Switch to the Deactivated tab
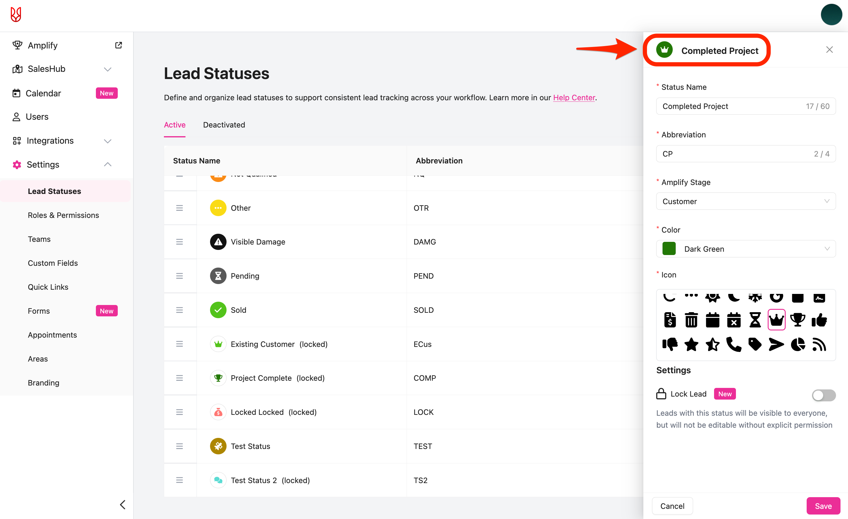 click(224, 125)
